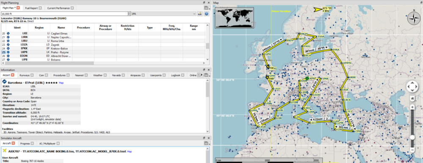Click the LIEE row airport icon
Image resolution: width=423 pixels, height=163 pixels.
pyautogui.click(x=8, y=33)
